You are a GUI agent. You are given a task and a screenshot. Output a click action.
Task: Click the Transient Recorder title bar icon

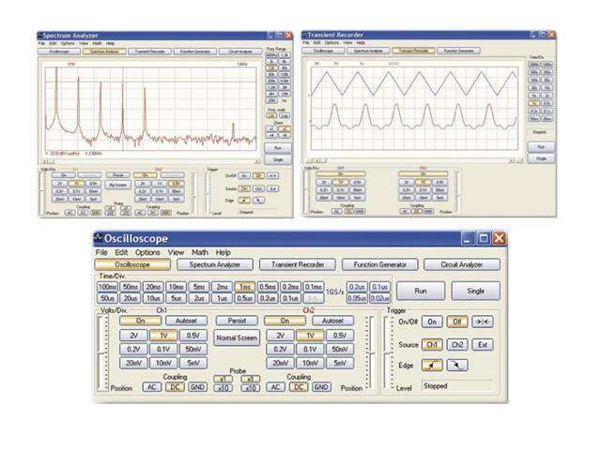[x=306, y=35]
